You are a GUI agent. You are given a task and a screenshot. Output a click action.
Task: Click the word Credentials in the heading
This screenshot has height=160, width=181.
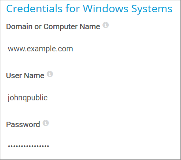click(x=34, y=9)
